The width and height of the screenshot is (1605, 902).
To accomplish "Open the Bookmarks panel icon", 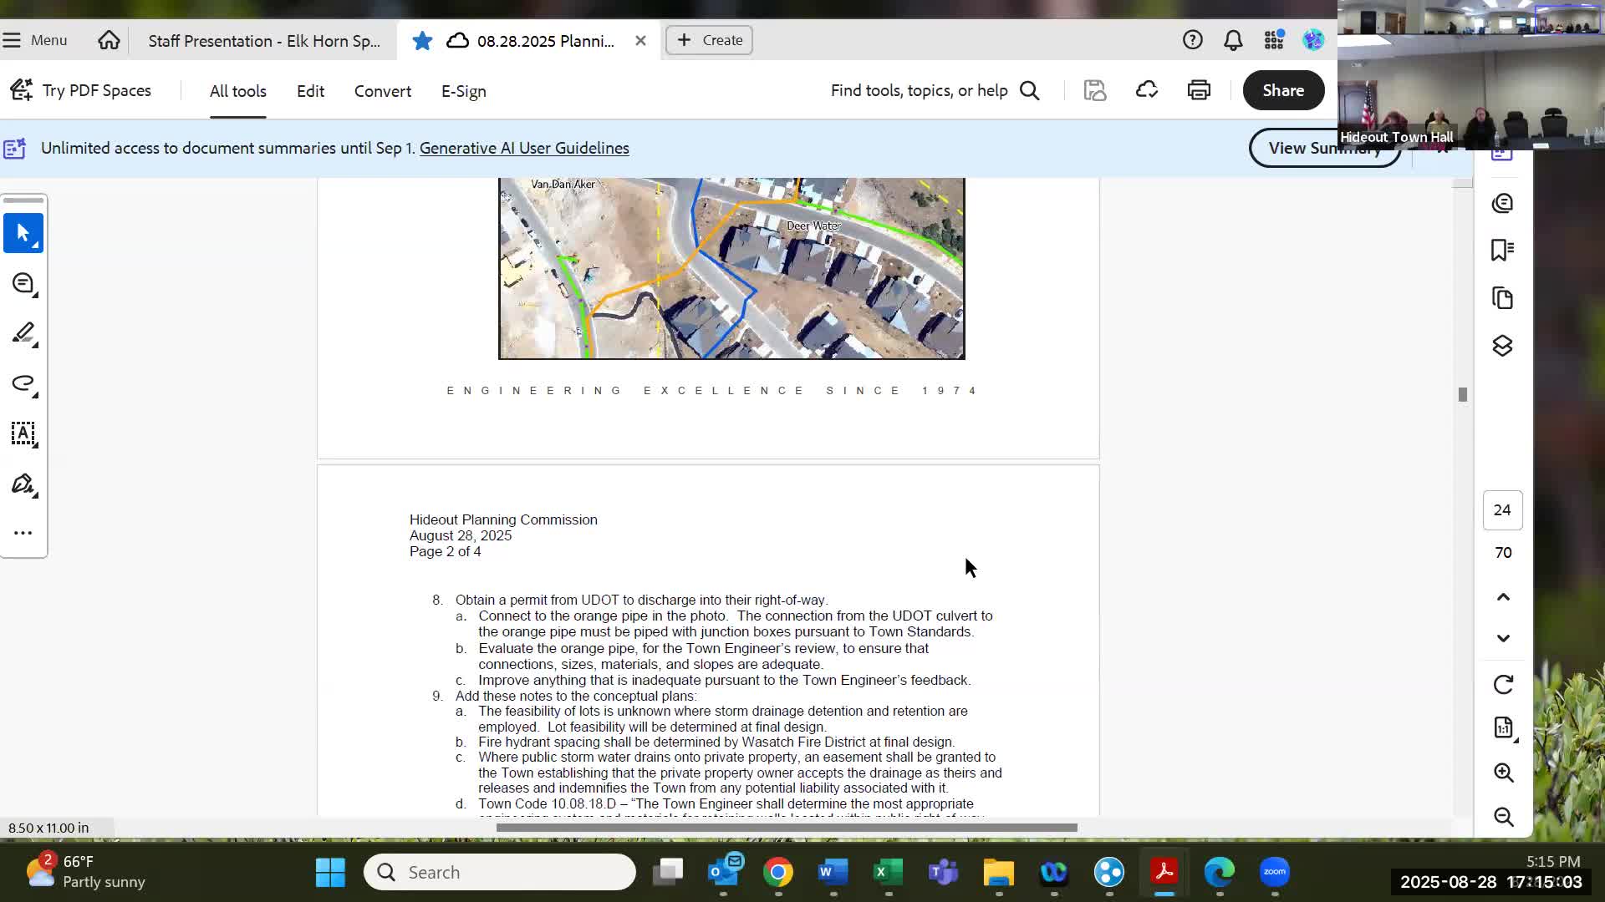I will pos(1502,250).
